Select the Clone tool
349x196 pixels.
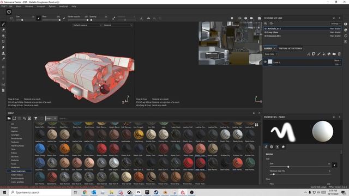click(3, 53)
